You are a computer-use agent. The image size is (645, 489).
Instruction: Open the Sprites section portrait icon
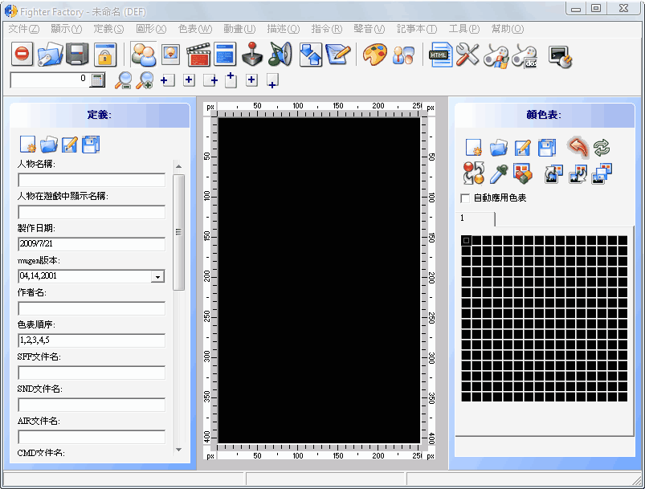[x=170, y=54]
